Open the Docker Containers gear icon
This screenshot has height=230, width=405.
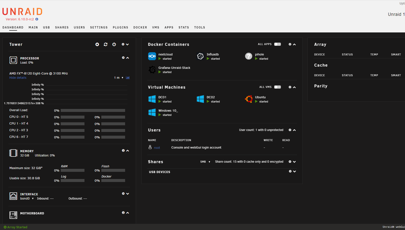coord(290,44)
